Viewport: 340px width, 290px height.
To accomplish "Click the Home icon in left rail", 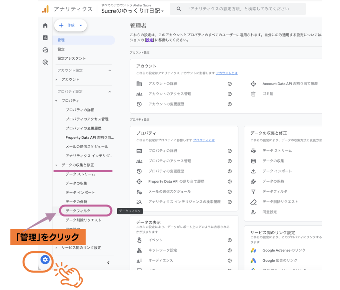I will [45, 26].
